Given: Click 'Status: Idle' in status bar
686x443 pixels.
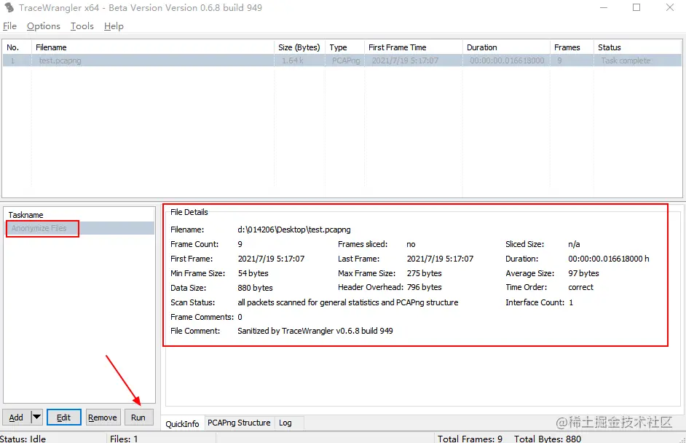Looking at the screenshot, I should [x=23, y=439].
